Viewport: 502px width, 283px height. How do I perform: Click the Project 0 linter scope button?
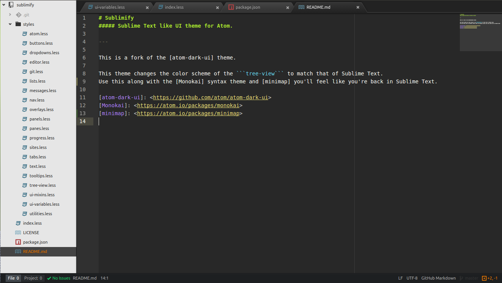tap(33, 278)
